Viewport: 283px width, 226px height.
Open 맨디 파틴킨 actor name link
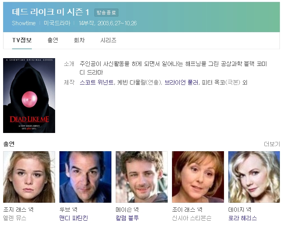coord(74,218)
